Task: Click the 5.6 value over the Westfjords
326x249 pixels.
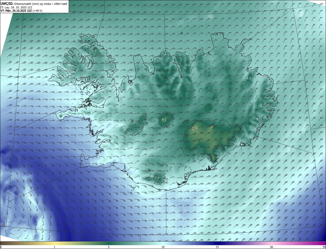Action: (x=94, y=51)
